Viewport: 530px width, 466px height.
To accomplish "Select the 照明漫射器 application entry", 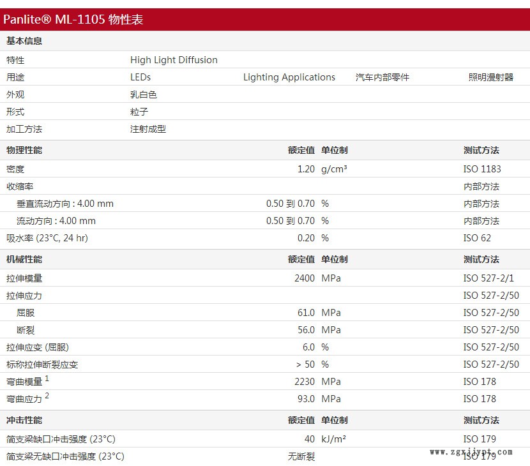I will (x=490, y=77).
